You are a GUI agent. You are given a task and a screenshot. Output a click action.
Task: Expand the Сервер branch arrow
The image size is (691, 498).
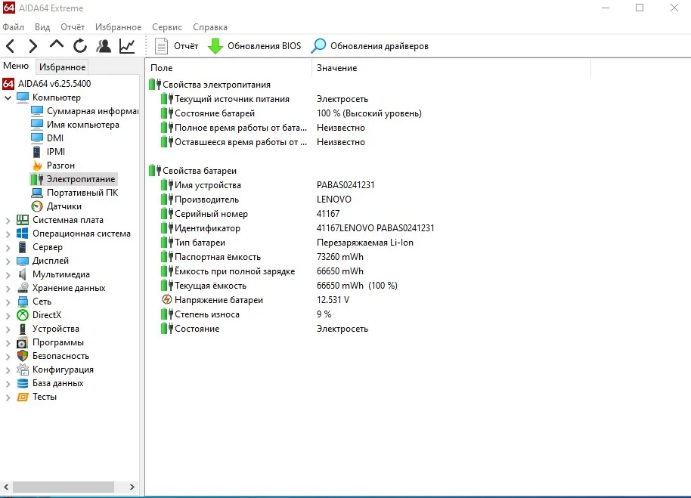8,247
